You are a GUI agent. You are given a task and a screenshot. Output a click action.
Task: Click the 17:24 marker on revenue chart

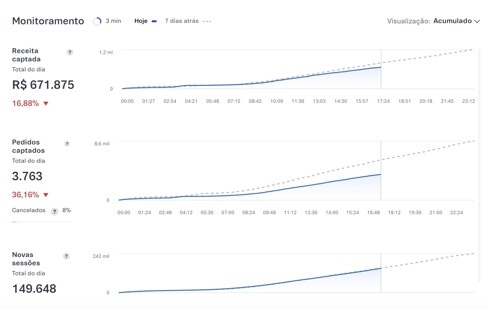coord(383,101)
